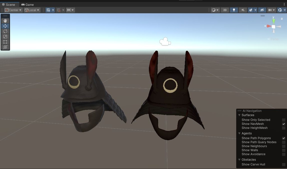This screenshot has height=169, width=287.
Task: Open the increment snapping ruler dropdown
Action: point(70,10)
